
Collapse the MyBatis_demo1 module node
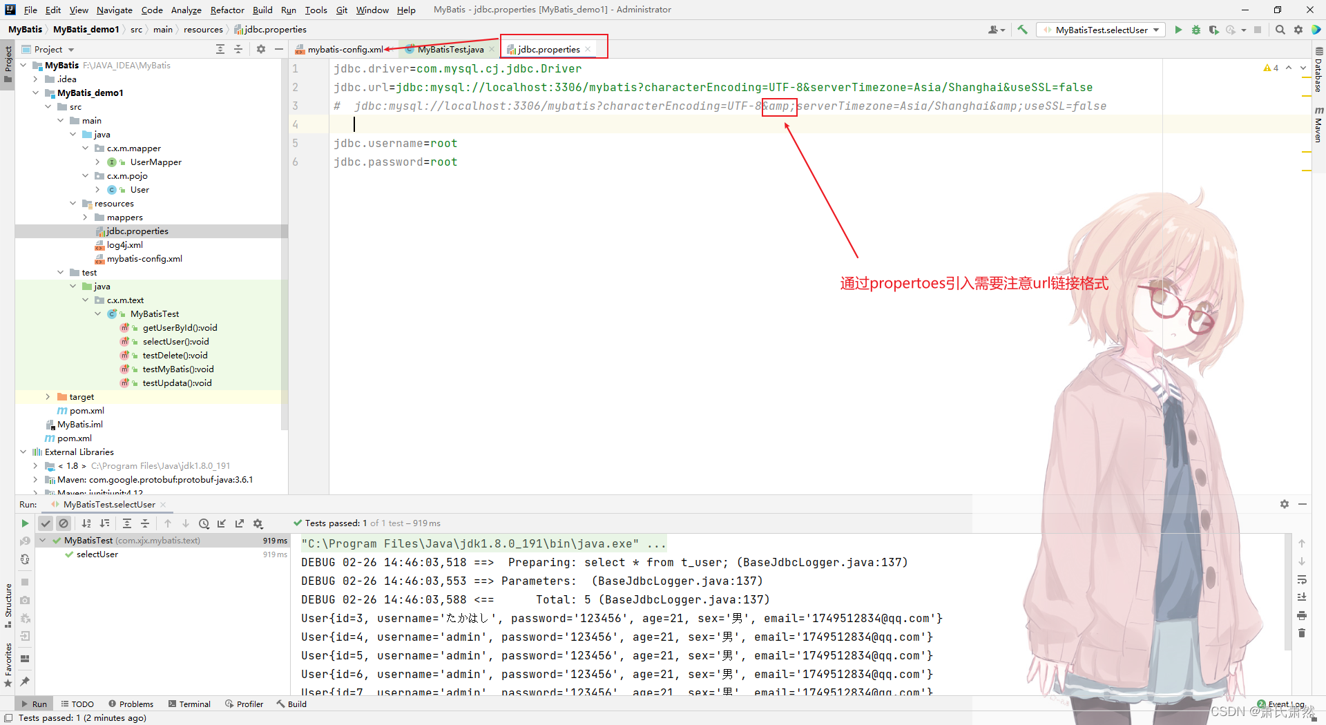click(x=36, y=93)
